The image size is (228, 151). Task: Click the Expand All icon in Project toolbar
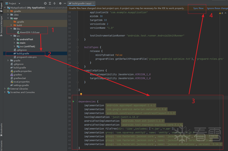pos(50,3)
